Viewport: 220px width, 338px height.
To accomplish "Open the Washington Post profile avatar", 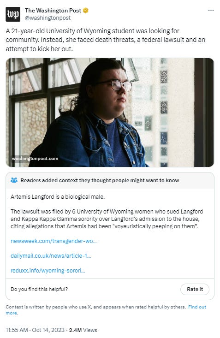I will click(13, 14).
